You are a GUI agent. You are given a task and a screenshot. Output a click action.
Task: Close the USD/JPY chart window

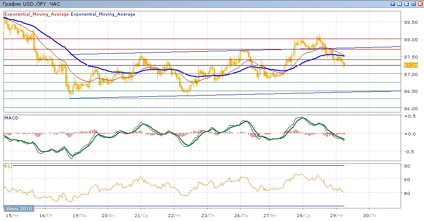click(x=420, y=3)
